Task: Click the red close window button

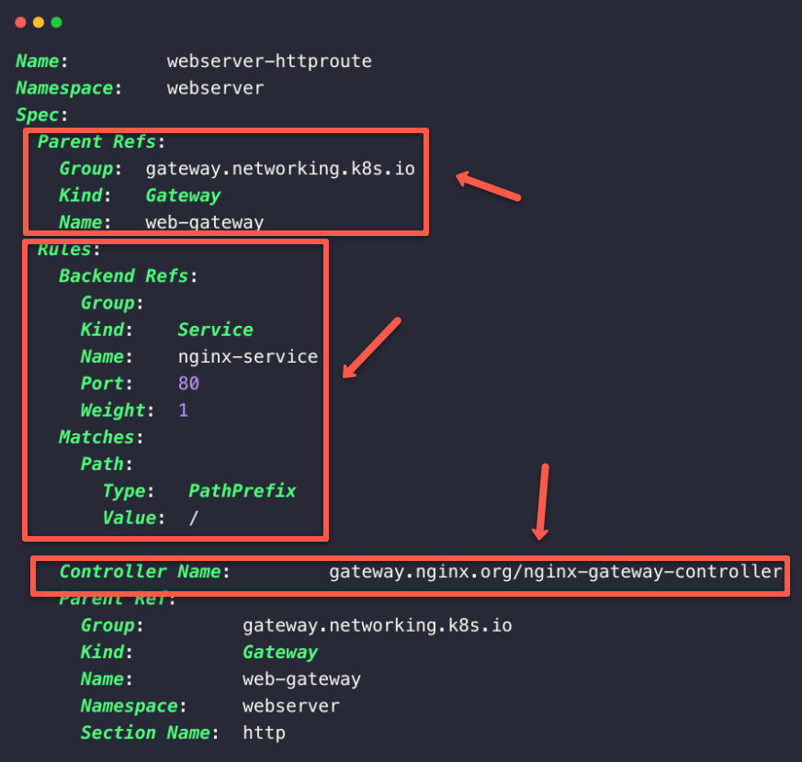Action: 20,22
